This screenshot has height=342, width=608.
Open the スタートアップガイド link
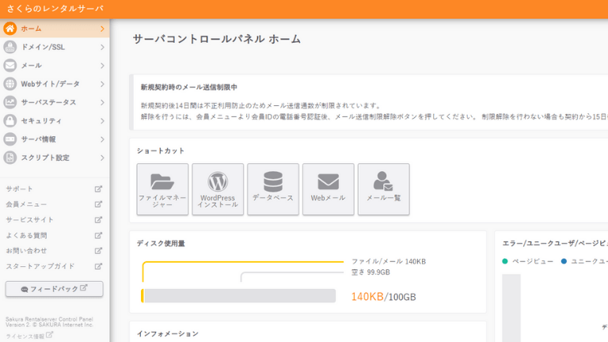pos(40,266)
